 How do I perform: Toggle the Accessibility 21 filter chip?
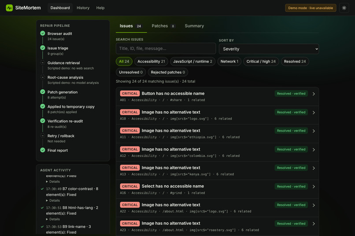pyautogui.click(x=151, y=62)
